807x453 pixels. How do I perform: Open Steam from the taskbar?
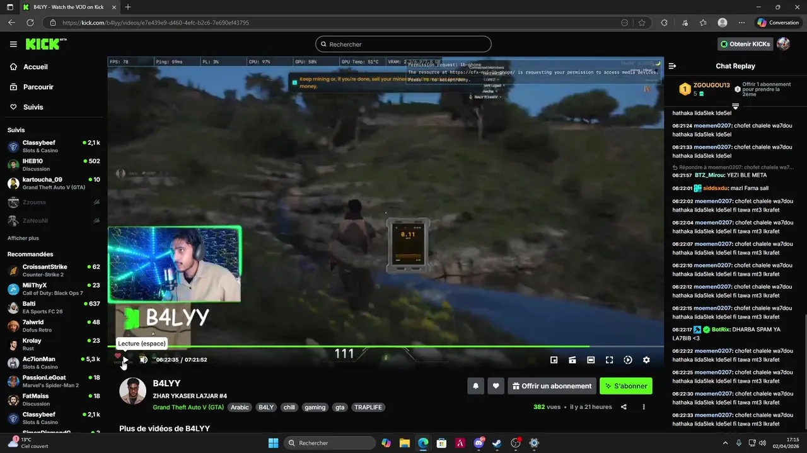coord(497,443)
